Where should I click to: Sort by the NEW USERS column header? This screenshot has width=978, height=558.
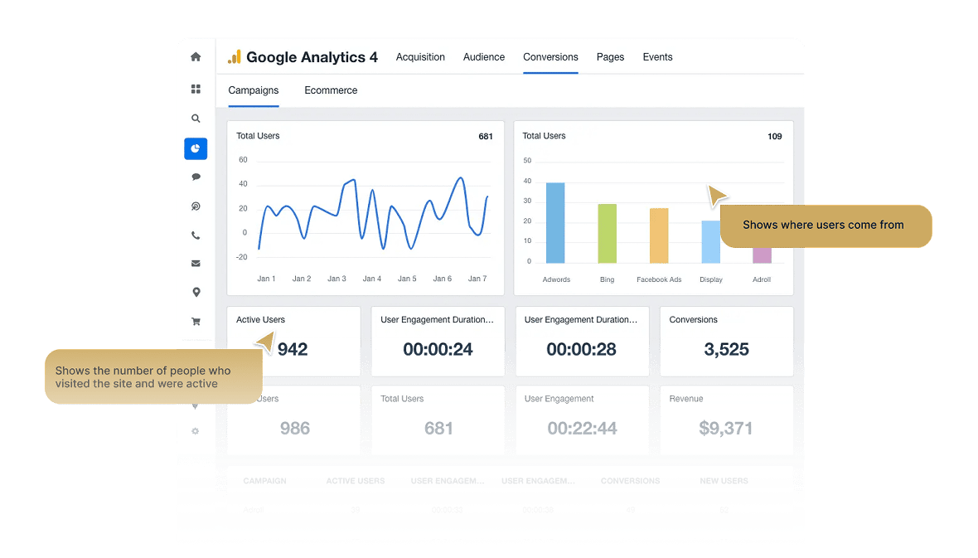[724, 481]
